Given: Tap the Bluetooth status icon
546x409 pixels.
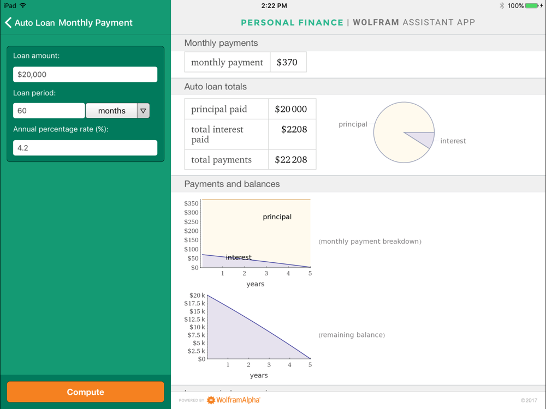Looking at the screenshot, I should coord(502,5).
